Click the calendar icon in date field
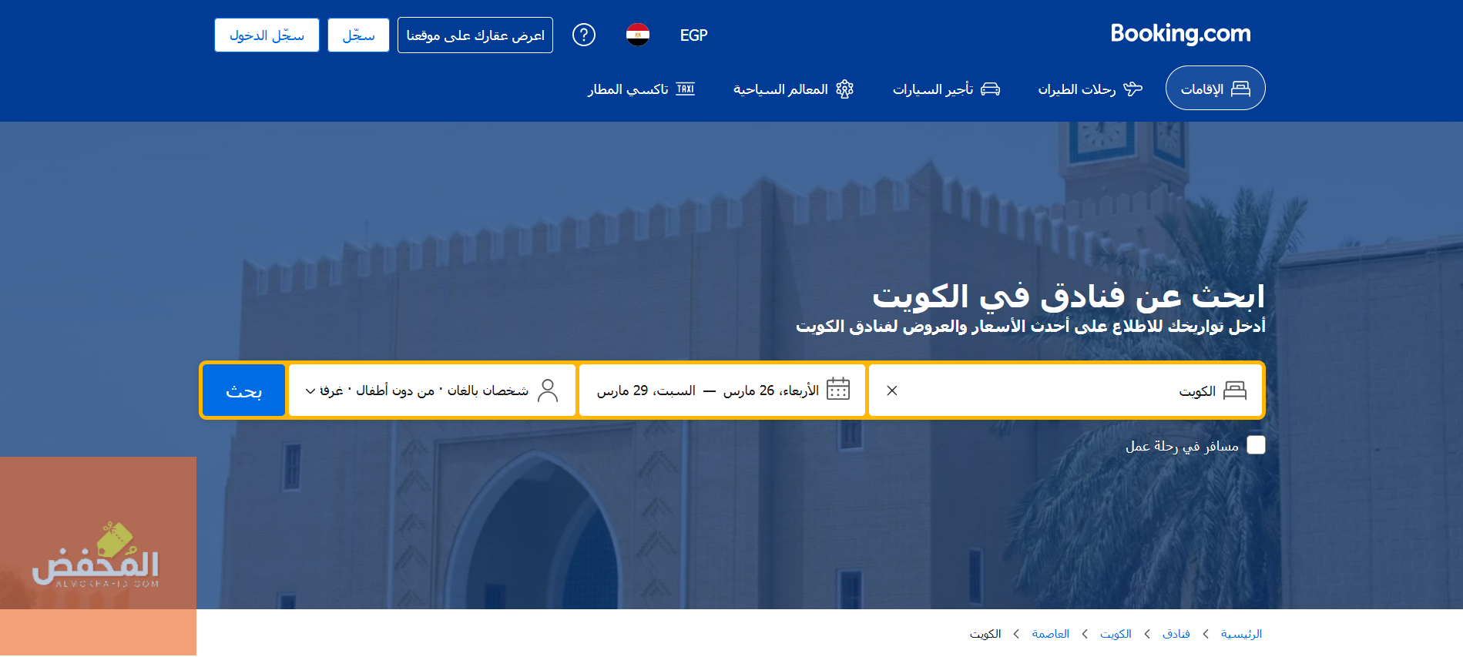The image size is (1463, 657). pos(837,390)
